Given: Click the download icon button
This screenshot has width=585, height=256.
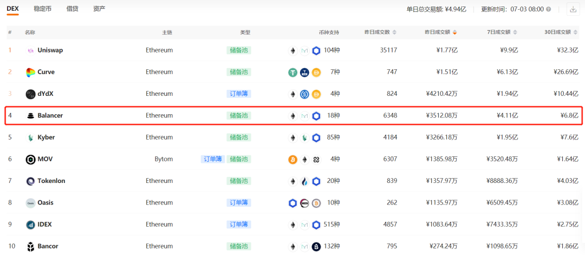Looking at the screenshot, I should (x=573, y=9).
